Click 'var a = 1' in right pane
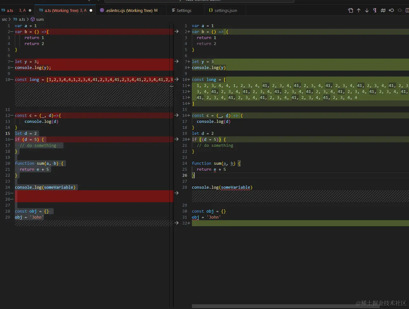The height and width of the screenshot is (309, 409). (x=203, y=26)
